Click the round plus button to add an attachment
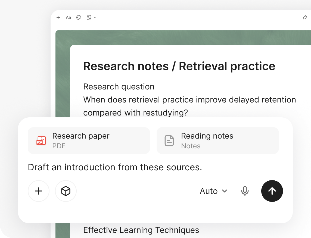This screenshot has height=238, width=311. [x=39, y=191]
